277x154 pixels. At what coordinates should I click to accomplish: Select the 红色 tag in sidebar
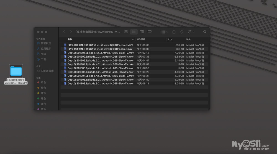(43, 83)
